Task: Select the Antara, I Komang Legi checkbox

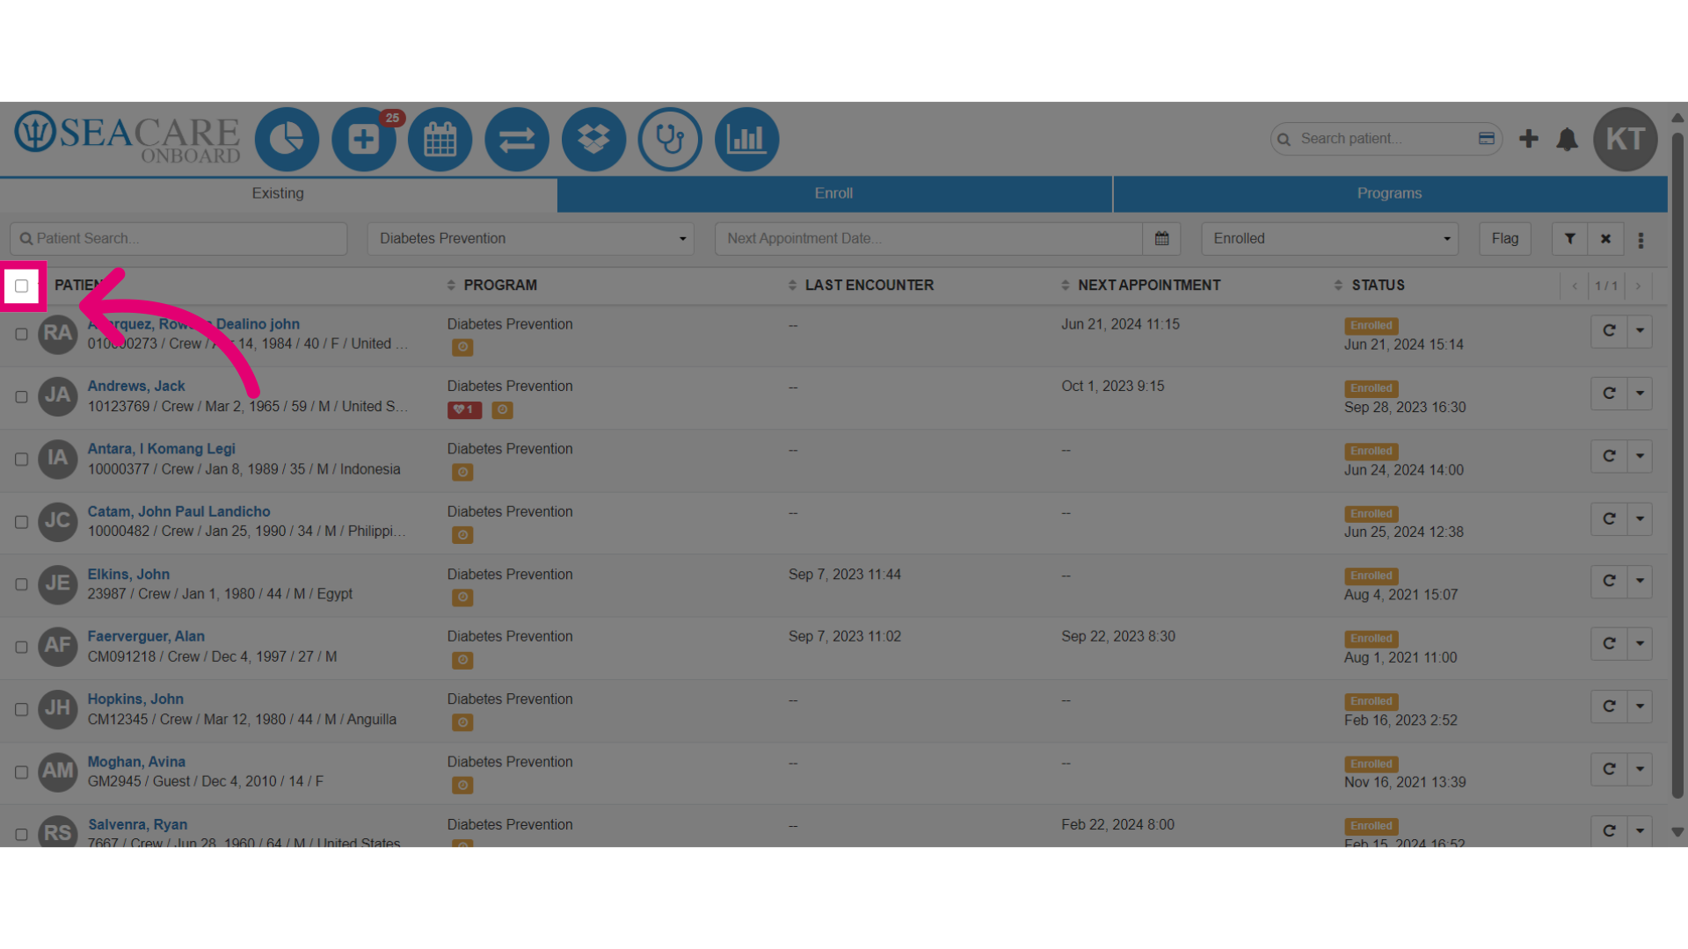Action: tap(21, 459)
